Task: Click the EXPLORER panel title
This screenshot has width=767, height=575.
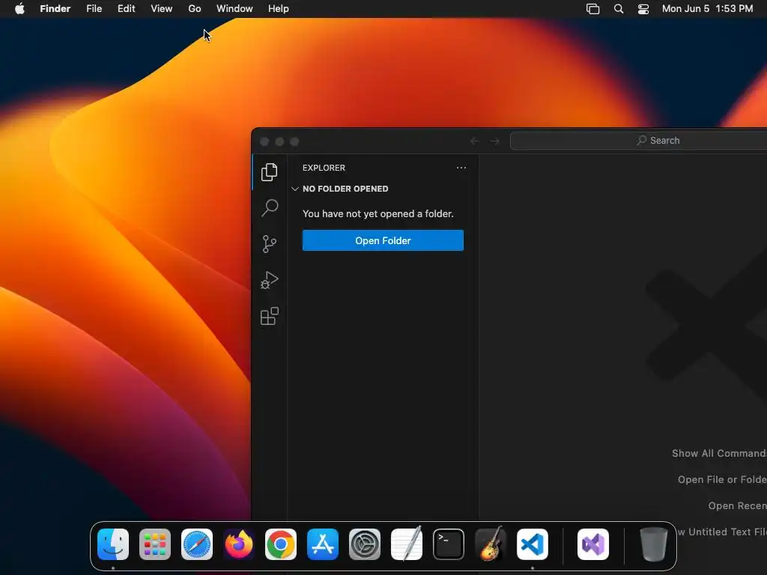Action: (x=324, y=168)
